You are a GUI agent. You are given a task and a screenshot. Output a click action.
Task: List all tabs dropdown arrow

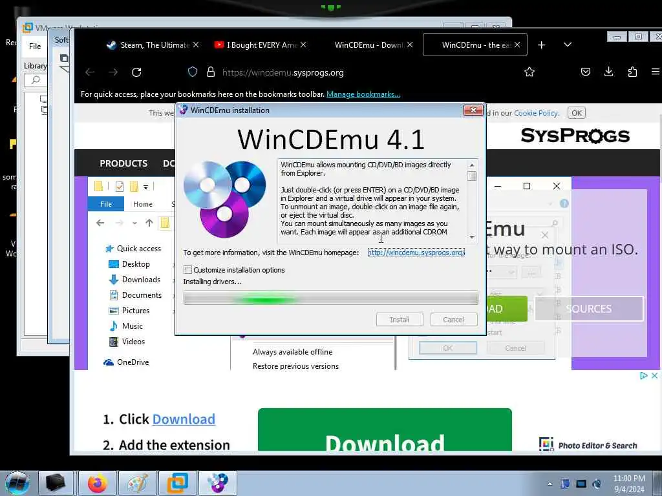pos(568,45)
